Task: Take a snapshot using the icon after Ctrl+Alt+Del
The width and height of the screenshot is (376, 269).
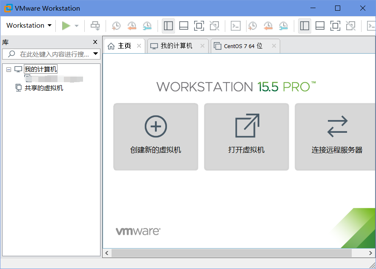Action: pos(116,26)
